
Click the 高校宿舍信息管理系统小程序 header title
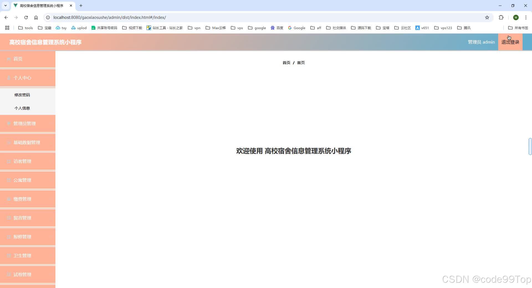tap(45, 42)
